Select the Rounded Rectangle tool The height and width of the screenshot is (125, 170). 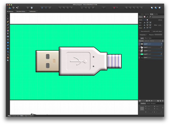pos(8,49)
